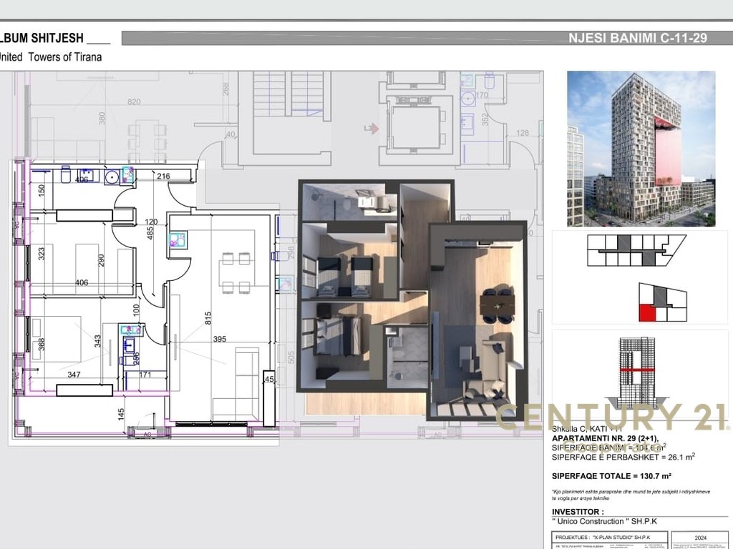Viewport: 733px width, 549px height.
Task: Click SIPERFAQE TOTALE = 130.7 m² text
Action: pyautogui.click(x=611, y=475)
